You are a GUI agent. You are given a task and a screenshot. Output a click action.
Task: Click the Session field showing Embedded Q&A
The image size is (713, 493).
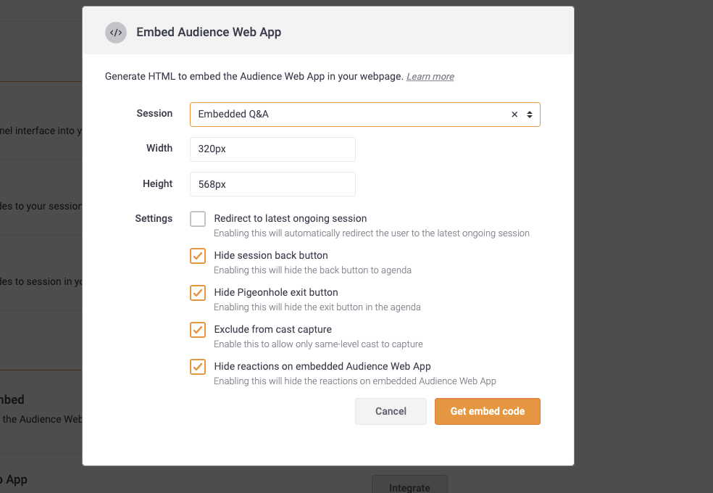click(364, 115)
